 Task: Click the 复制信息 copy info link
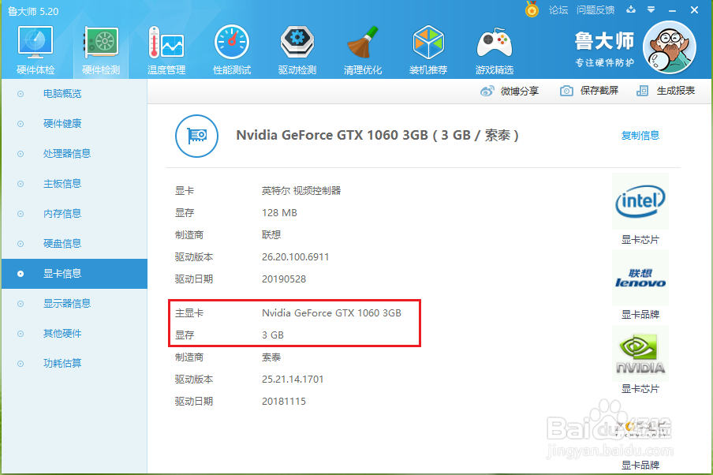(640, 136)
